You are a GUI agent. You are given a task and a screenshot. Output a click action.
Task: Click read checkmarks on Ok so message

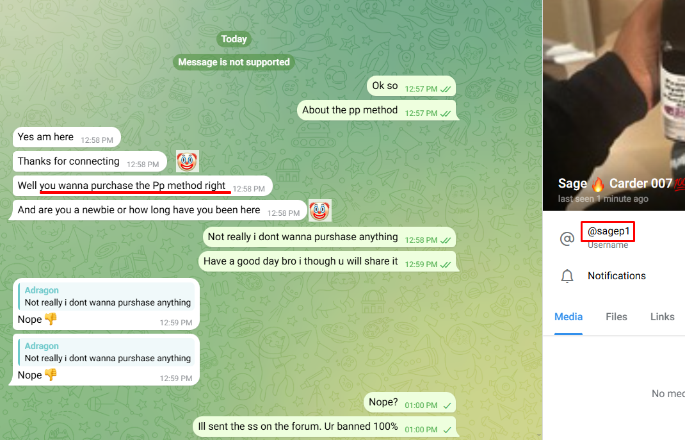446,89
